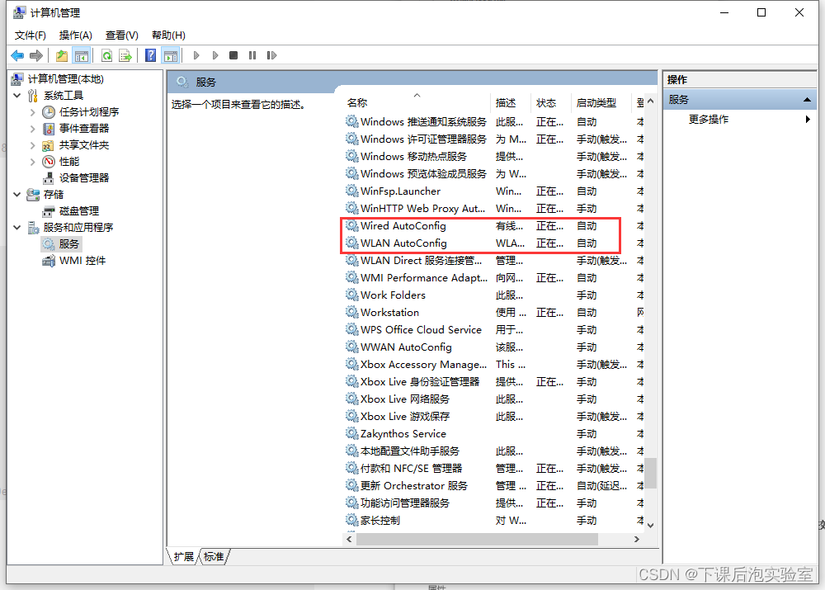Select 更新 Orchestrator 服务 row

[x=494, y=485]
